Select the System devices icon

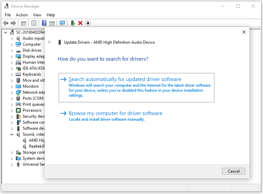(x=18, y=158)
